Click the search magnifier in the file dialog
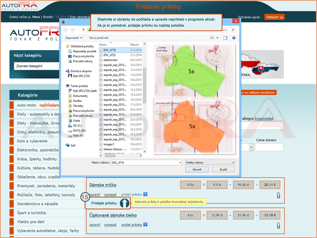This screenshot has height=238, width=317. pos(233,30)
